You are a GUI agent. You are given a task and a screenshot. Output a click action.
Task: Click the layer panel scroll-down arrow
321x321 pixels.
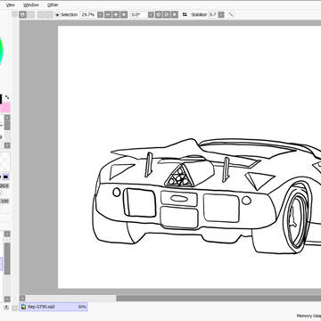pyautogui.click(x=7, y=299)
